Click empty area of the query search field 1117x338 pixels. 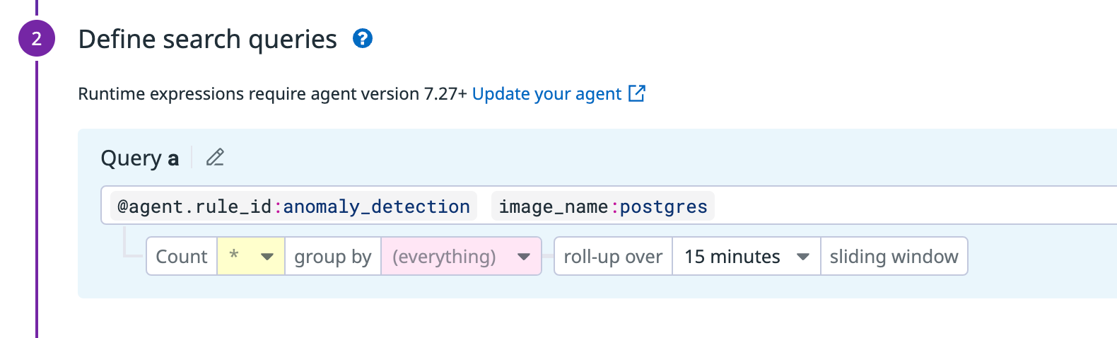click(x=912, y=205)
